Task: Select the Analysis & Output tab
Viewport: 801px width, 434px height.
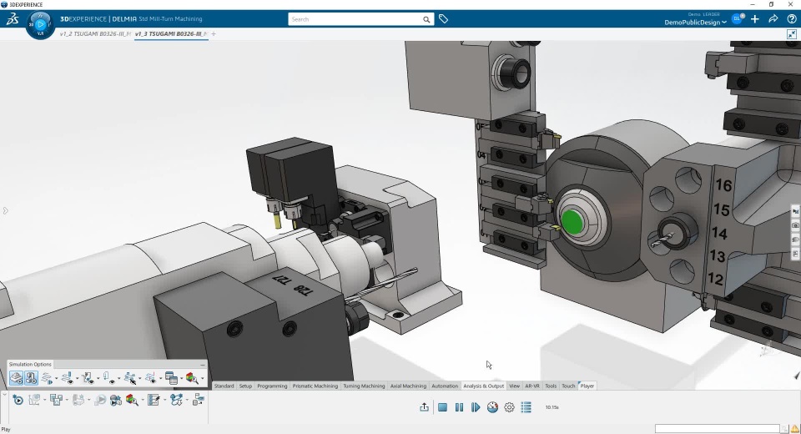Action: [x=483, y=386]
